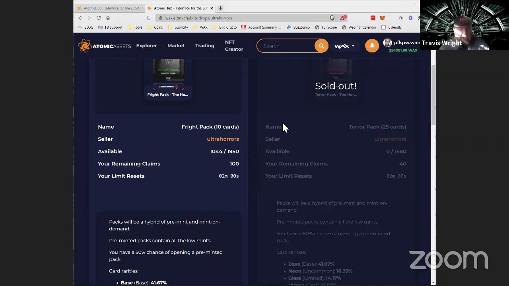This screenshot has width=509, height=286.
Task: Click the ultrahorrors collection badge
Action: point(168,87)
